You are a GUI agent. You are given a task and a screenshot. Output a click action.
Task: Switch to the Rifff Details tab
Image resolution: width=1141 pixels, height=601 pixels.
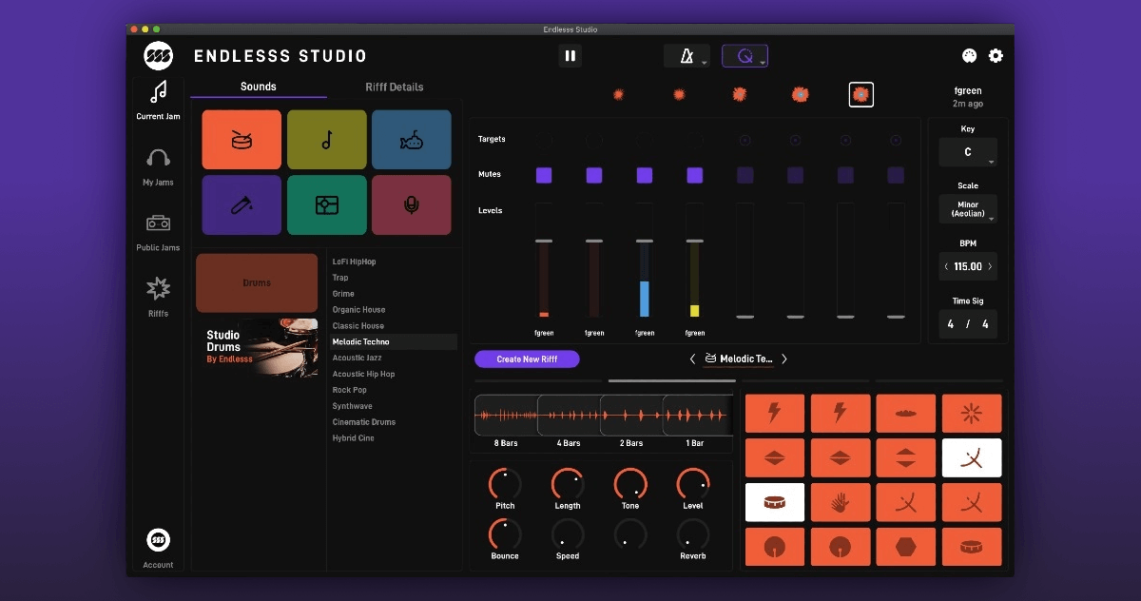(x=395, y=87)
